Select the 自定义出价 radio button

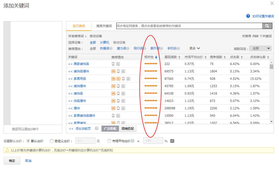(x=52, y=141)
